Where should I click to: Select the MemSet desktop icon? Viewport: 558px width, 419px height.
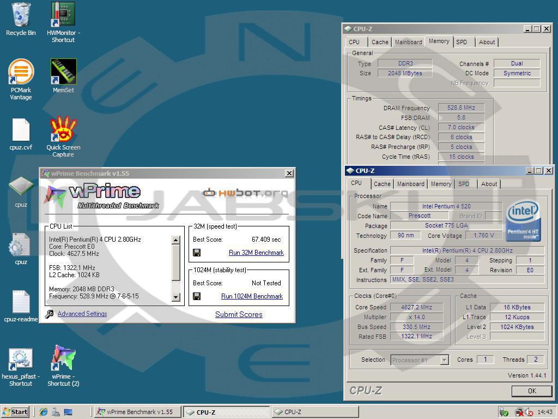click(63, 71)
